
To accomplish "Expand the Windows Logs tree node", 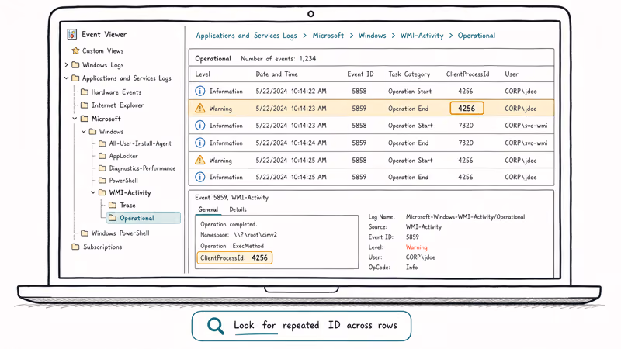I will point(67,64).
